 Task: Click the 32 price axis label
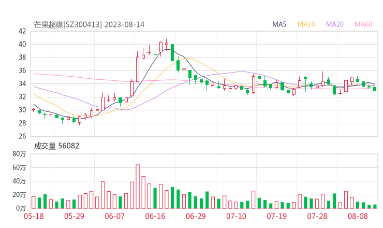[22, 97]
